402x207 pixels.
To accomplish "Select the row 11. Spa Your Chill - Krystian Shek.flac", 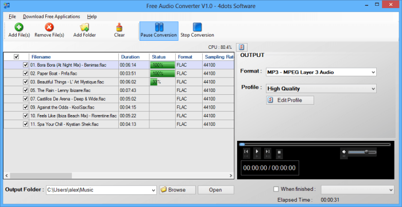I will 119,124.
